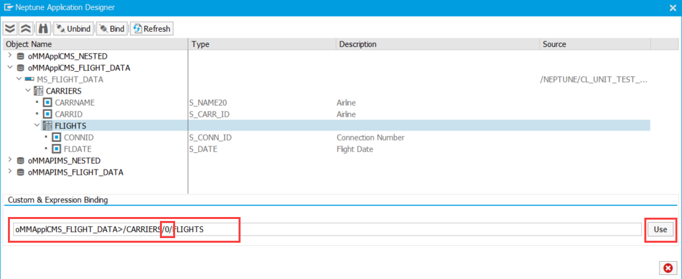Select the CARRID tree item
The height and width of the screenshot is (279, 682).
click(x=69, y=115)
